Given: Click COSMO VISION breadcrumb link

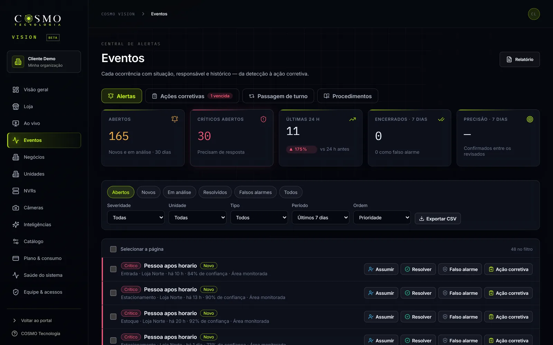Looking at the screenshot, I should pos(118,14).
